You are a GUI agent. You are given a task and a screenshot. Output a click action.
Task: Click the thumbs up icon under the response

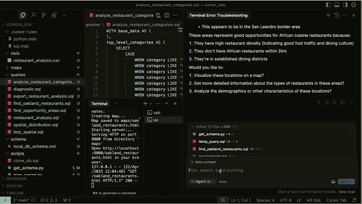[327, 103]
